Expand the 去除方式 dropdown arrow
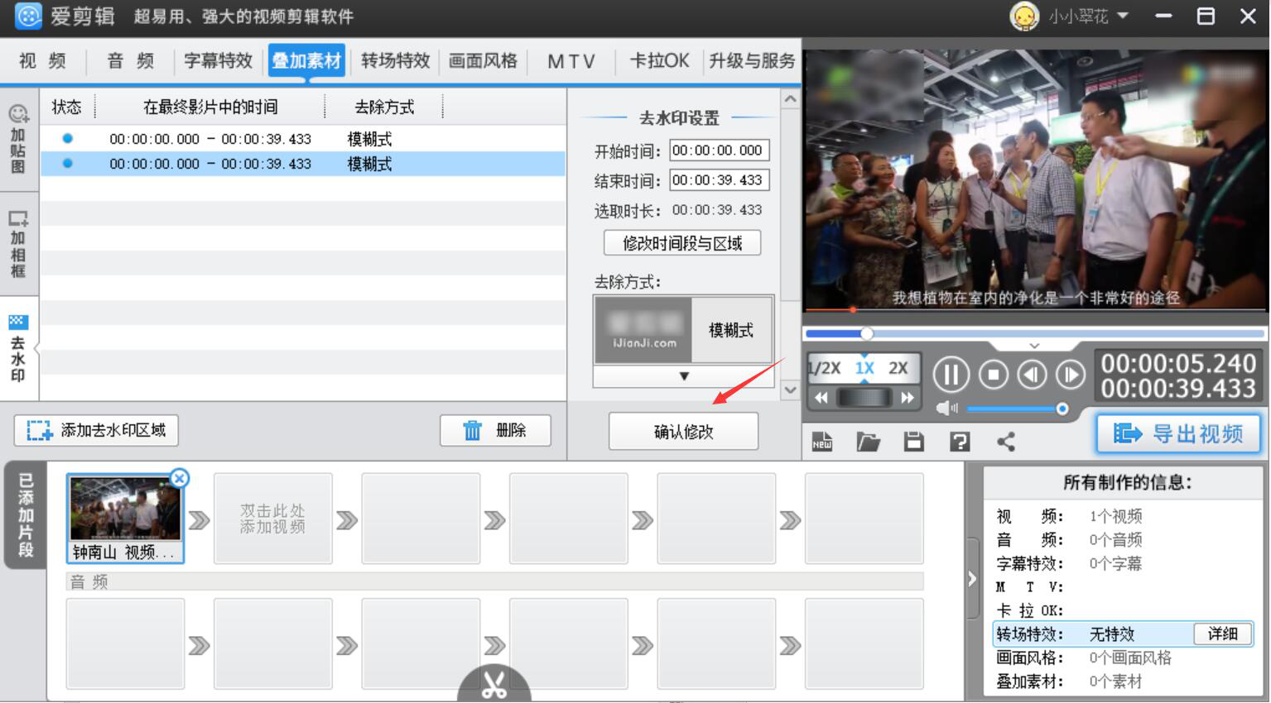 [684, 376]
